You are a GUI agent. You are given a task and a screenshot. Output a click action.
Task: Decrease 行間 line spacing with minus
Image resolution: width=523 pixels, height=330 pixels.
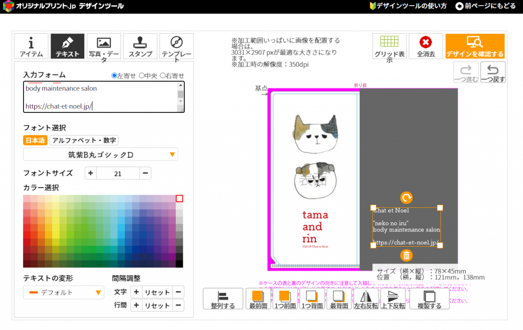coord(178,305)
